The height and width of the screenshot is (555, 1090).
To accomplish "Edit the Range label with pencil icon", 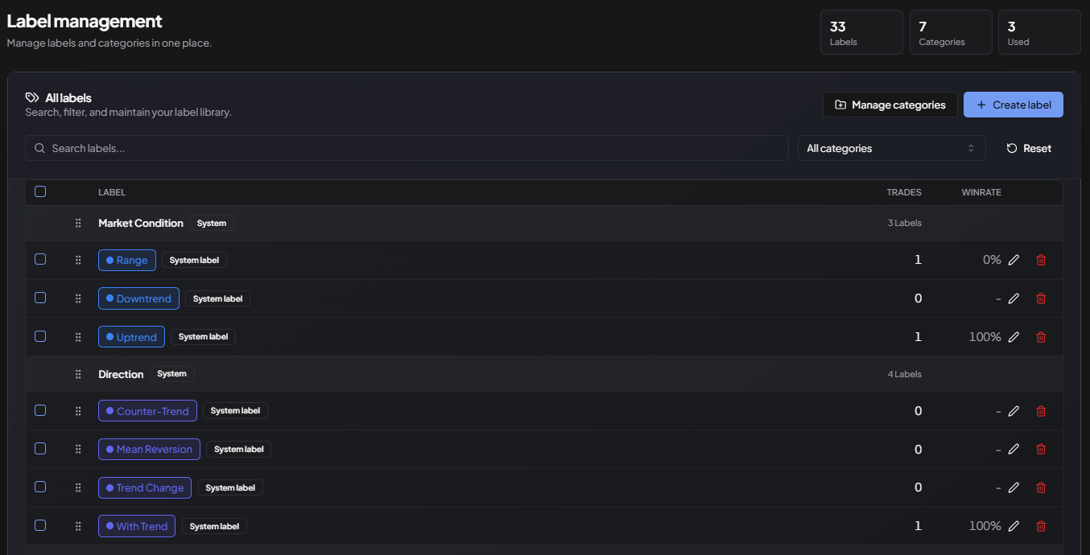I will click(x=1014, y=260).
